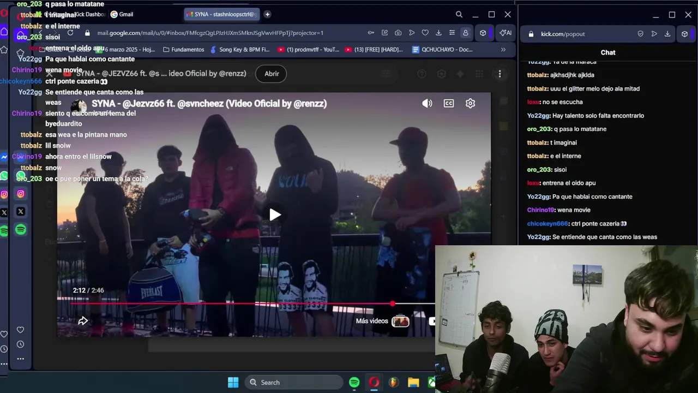698x393 pixels.
Task: Click the Chat heading in the popout window
Action: point(608,52)
